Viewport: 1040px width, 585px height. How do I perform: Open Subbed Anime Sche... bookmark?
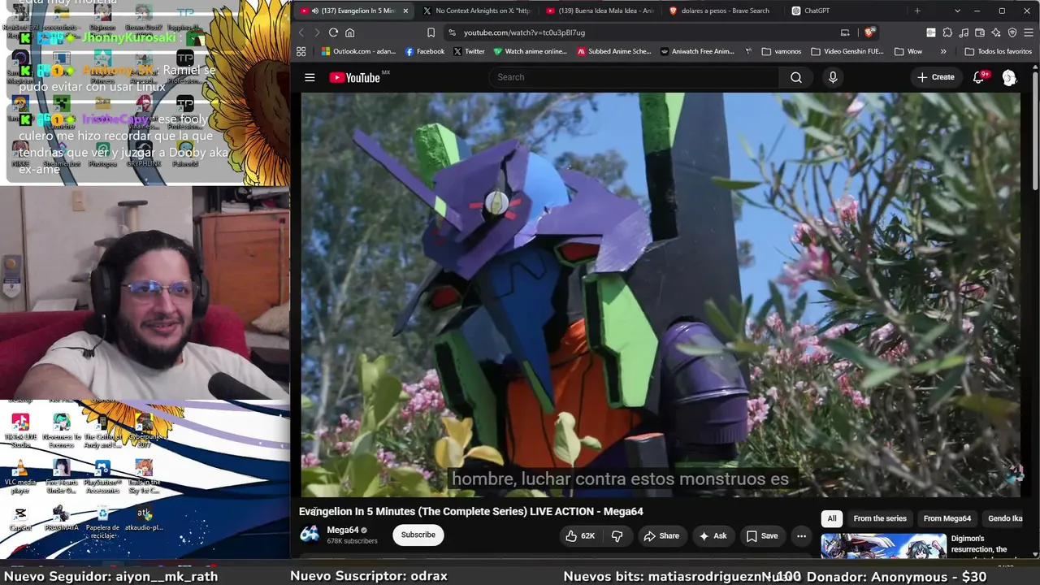614,51
